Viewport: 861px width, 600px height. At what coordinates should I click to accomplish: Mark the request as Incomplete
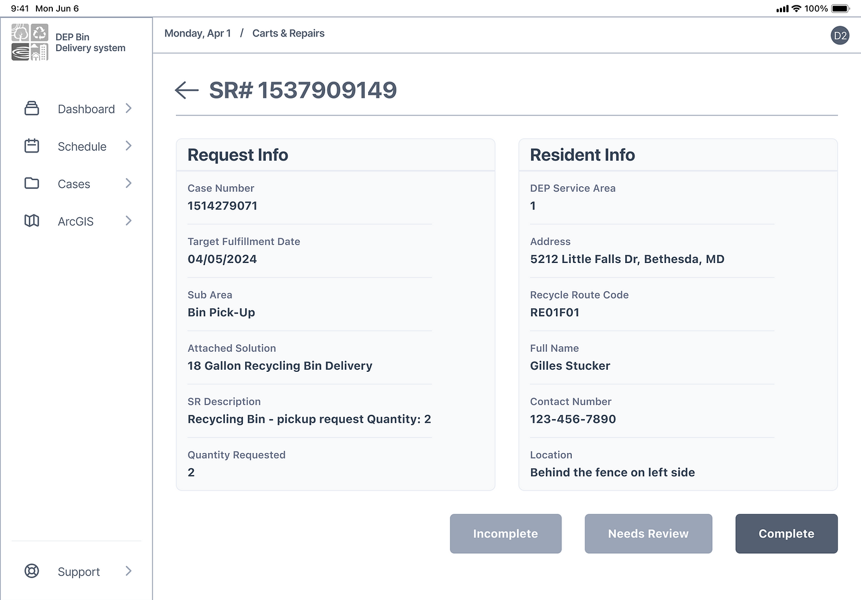(x=505, y=534)
